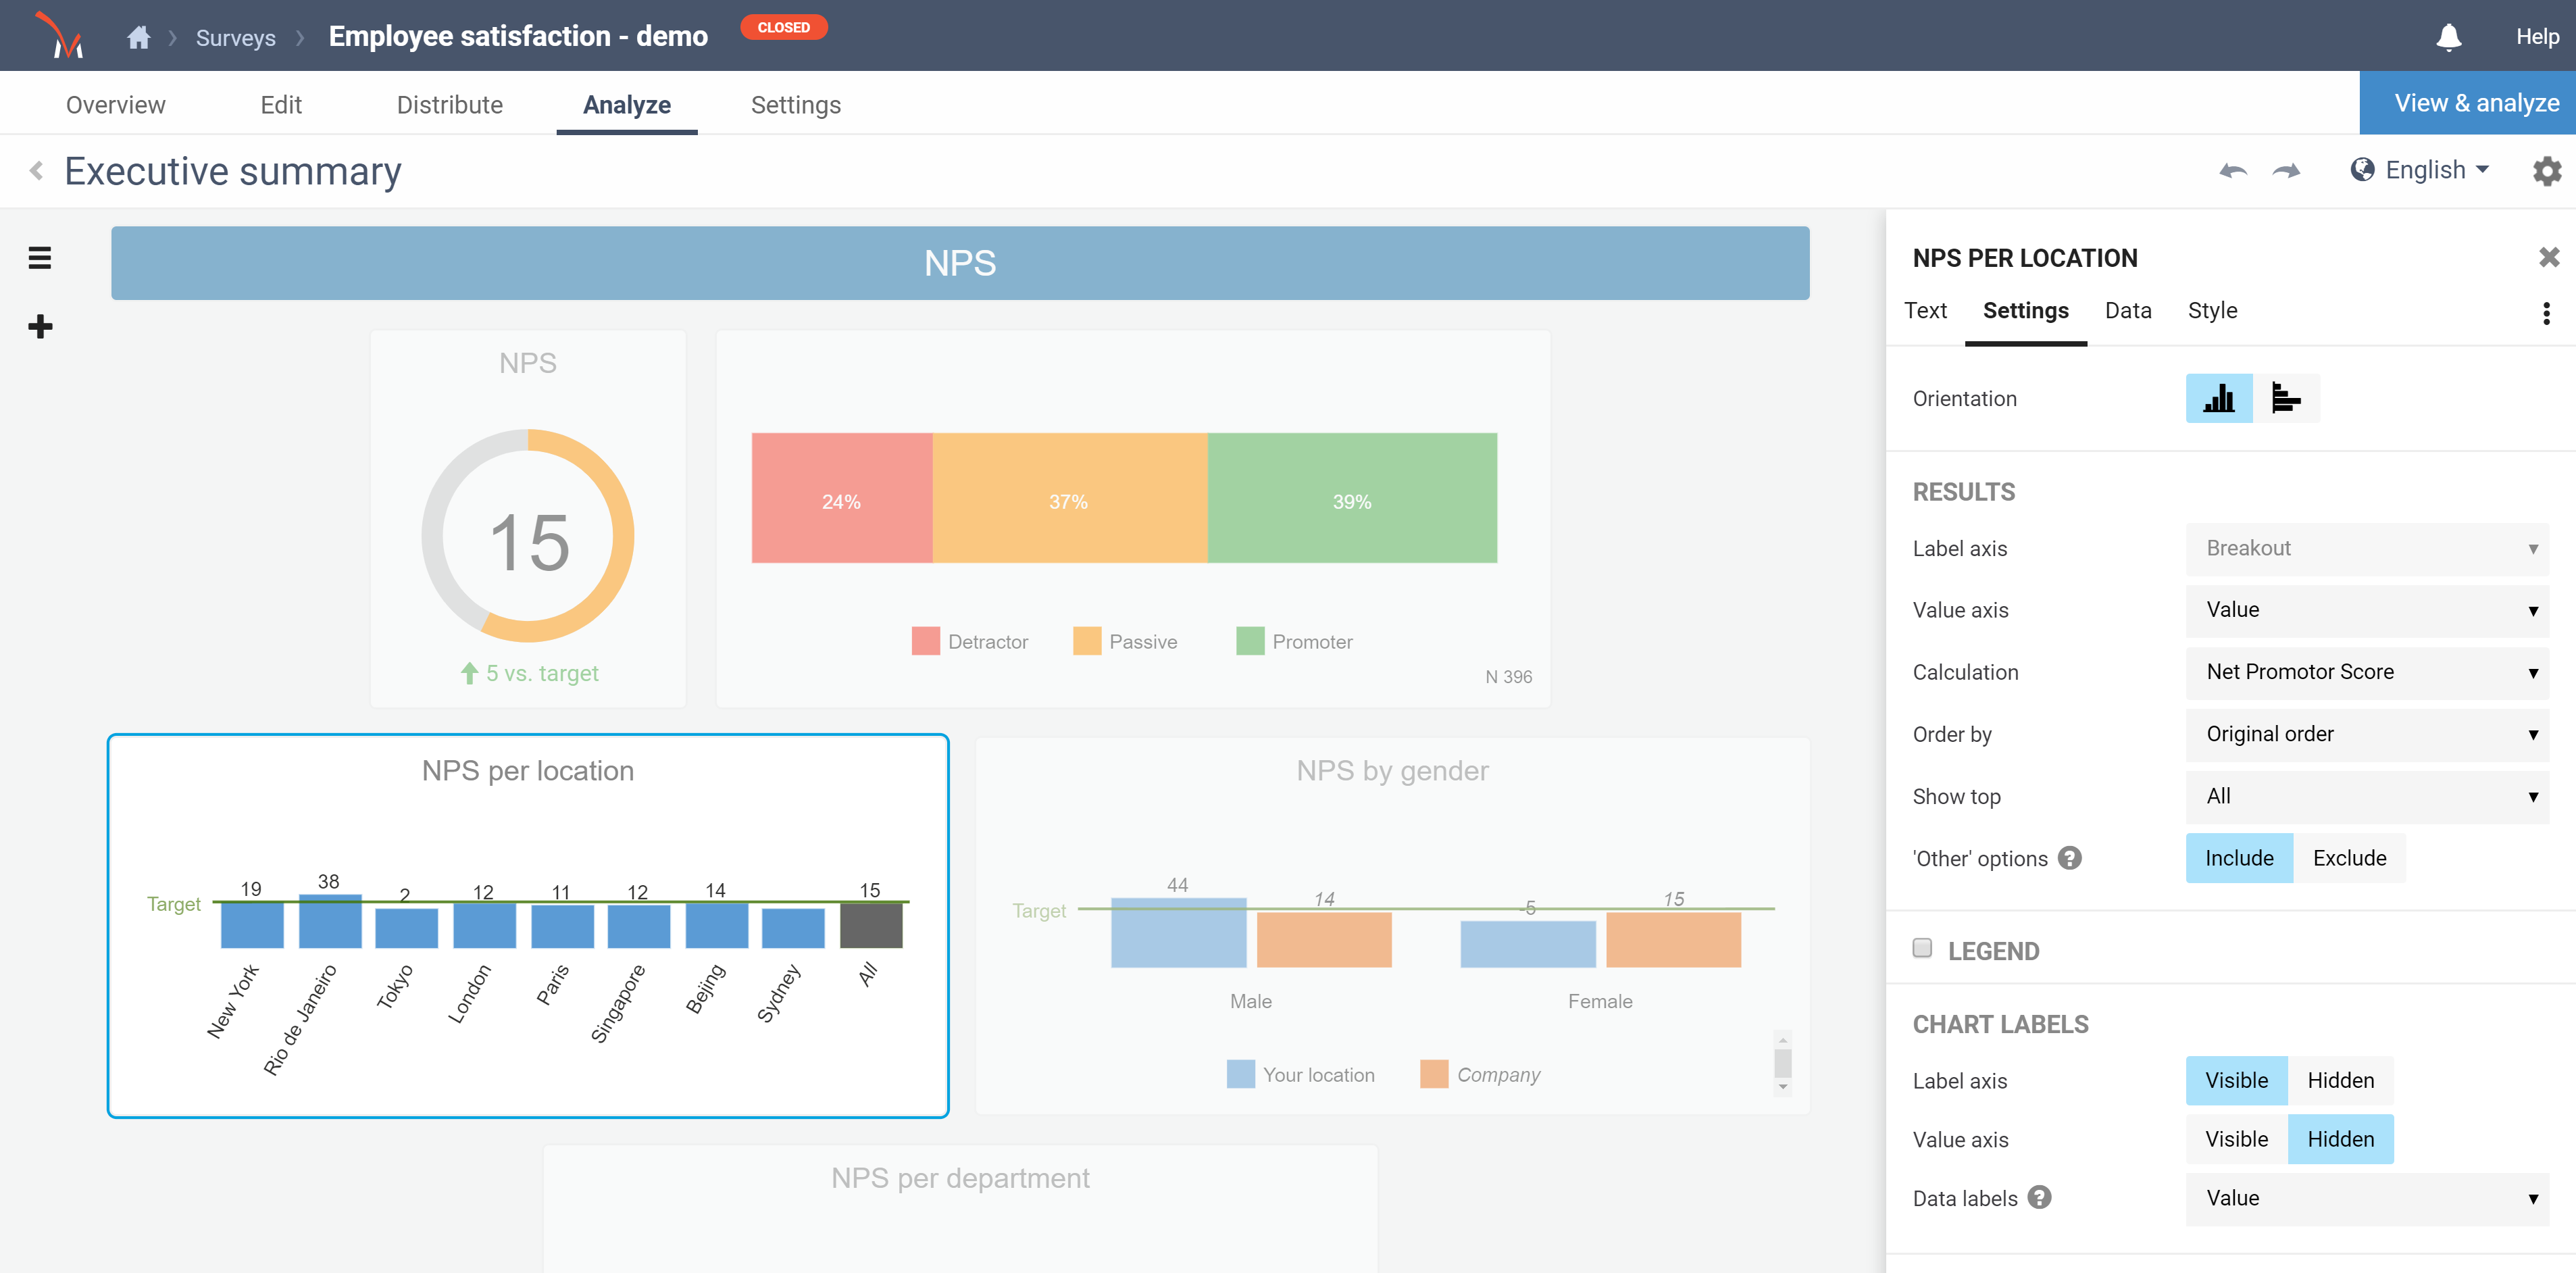
Task: Click the hamburger menu icon top left
Action: click(x=41, y=258)
